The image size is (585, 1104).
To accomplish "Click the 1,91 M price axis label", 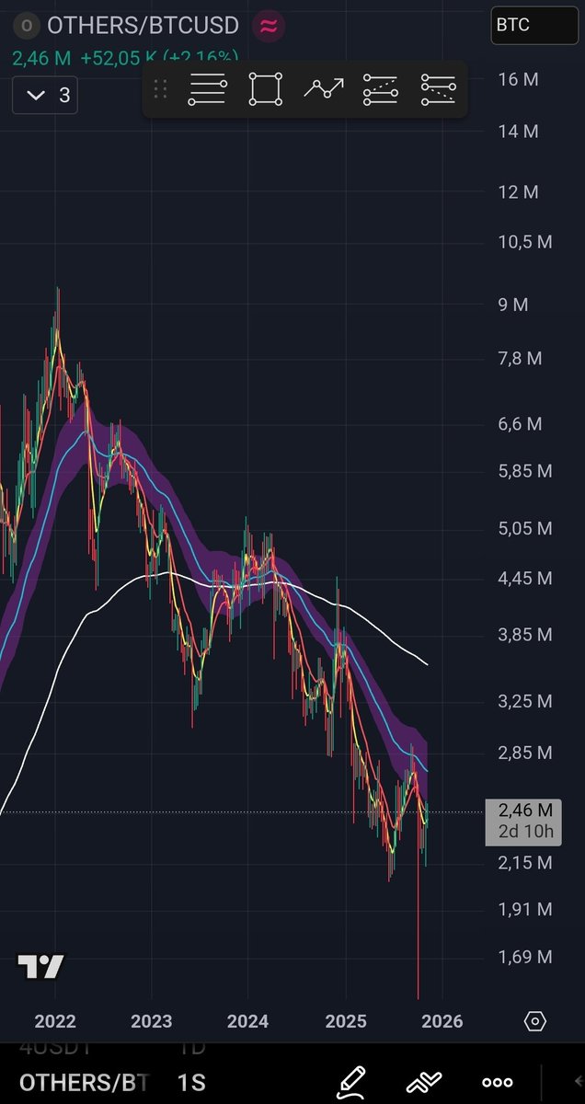I will tap(525, 909).
